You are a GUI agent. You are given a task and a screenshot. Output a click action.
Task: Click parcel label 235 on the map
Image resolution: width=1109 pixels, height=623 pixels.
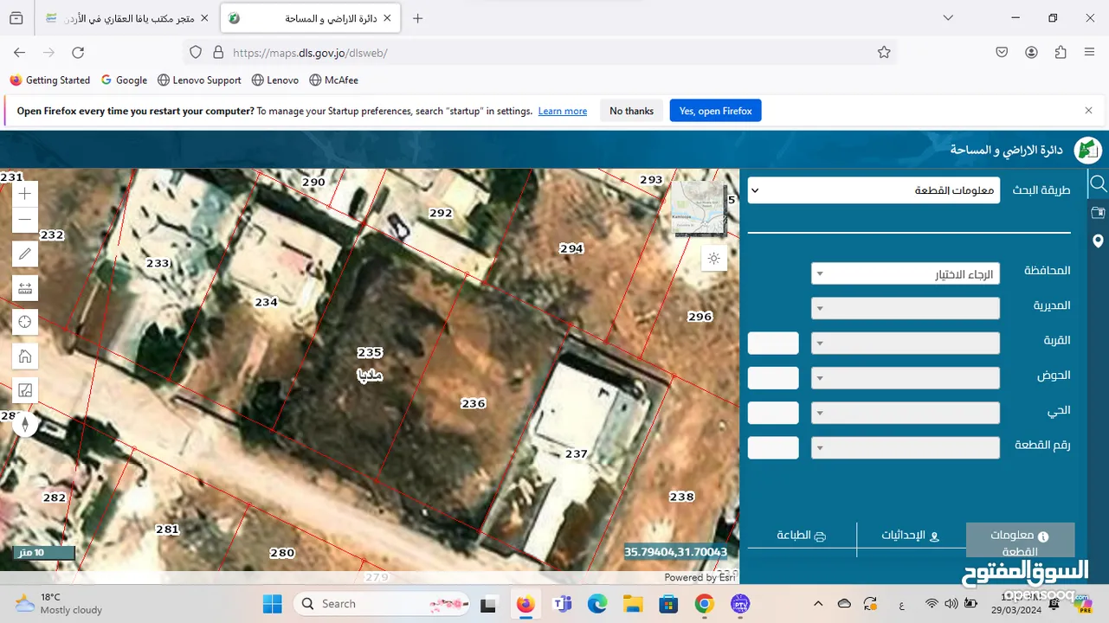tap(370, 353)
